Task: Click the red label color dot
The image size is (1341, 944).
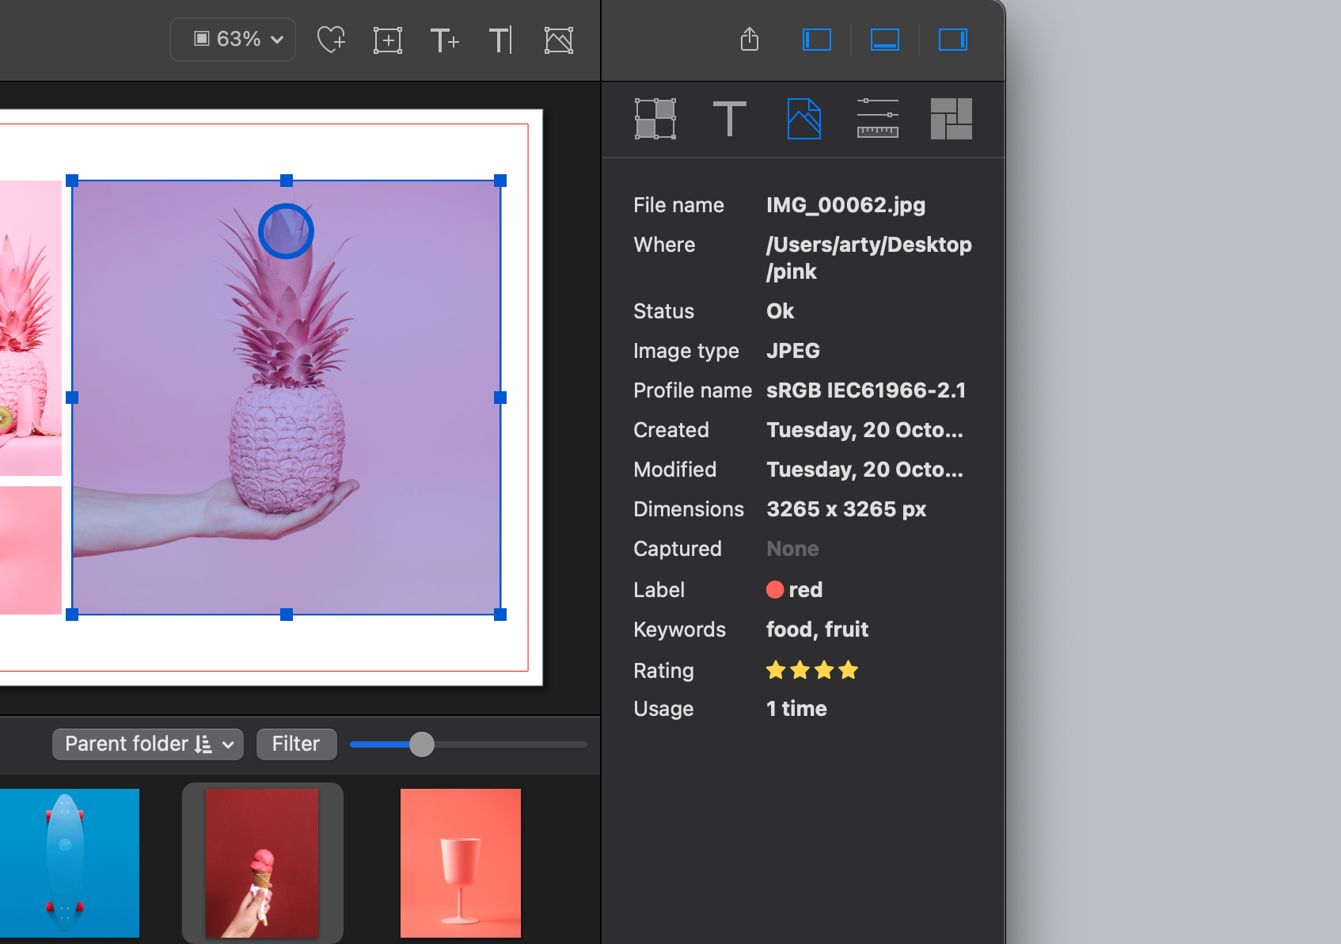Action: coord(775,590)
